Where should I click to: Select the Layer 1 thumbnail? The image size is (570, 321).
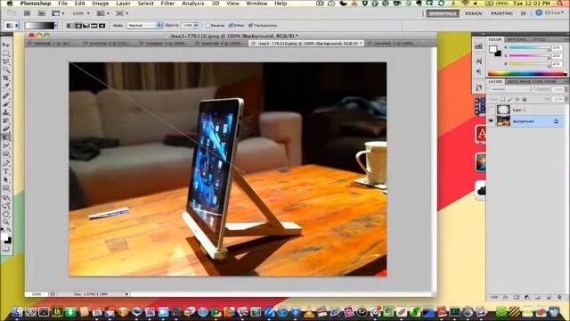(x=503, y=110)
